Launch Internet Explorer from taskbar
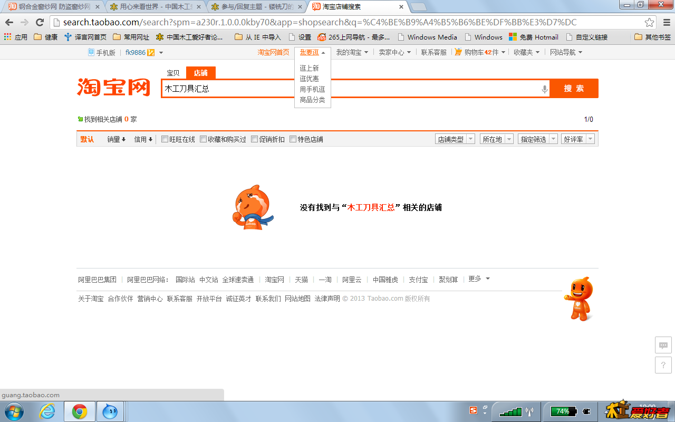 click(x=47, y=411)
